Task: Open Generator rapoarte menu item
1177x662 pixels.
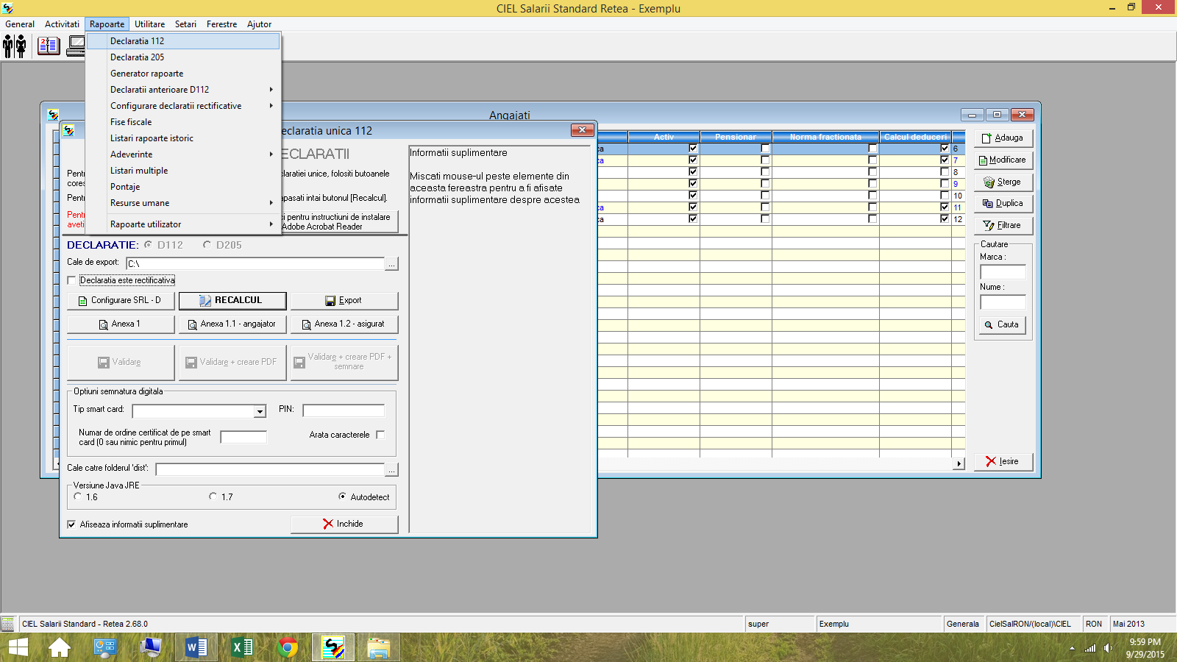Action: [x=184, y=74]
